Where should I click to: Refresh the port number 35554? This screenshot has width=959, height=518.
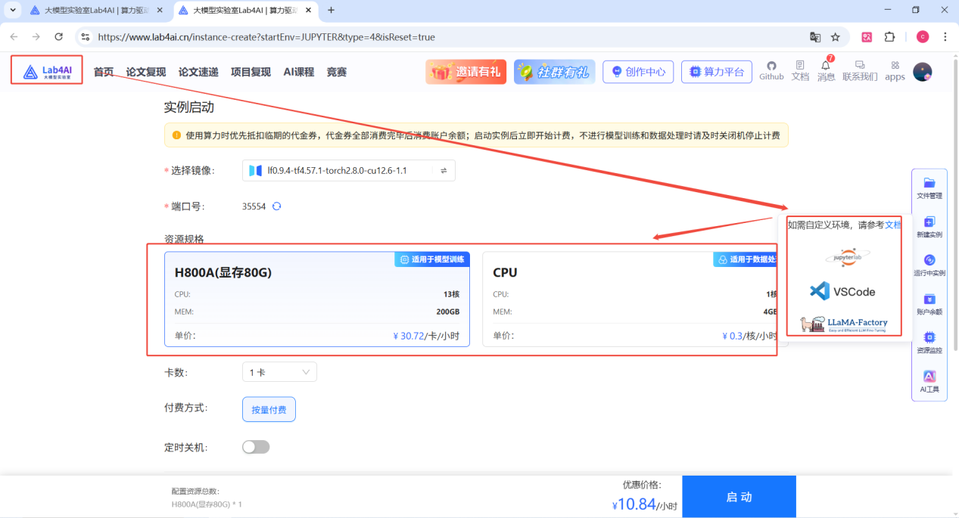276,206
